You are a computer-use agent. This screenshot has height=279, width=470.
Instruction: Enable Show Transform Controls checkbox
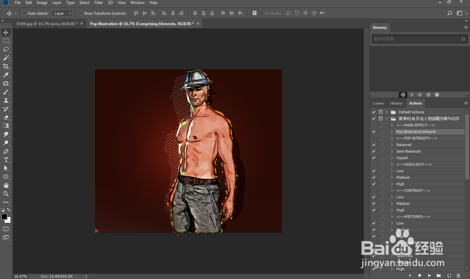coord(80,13)
